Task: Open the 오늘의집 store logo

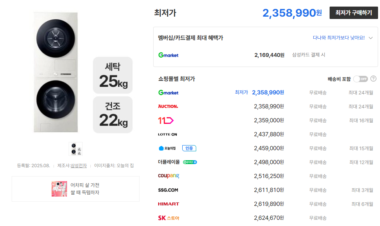Action: tap(167, 148)
